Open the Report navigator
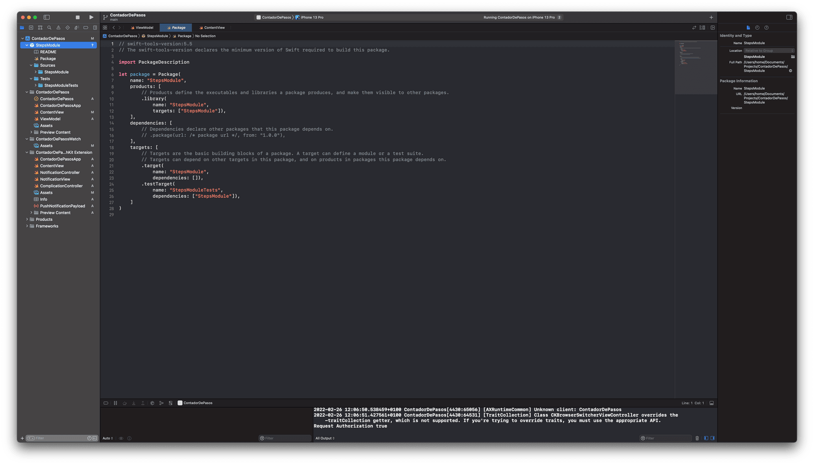The height and width of the screenshot is (465, 814). tap(95, 28)
